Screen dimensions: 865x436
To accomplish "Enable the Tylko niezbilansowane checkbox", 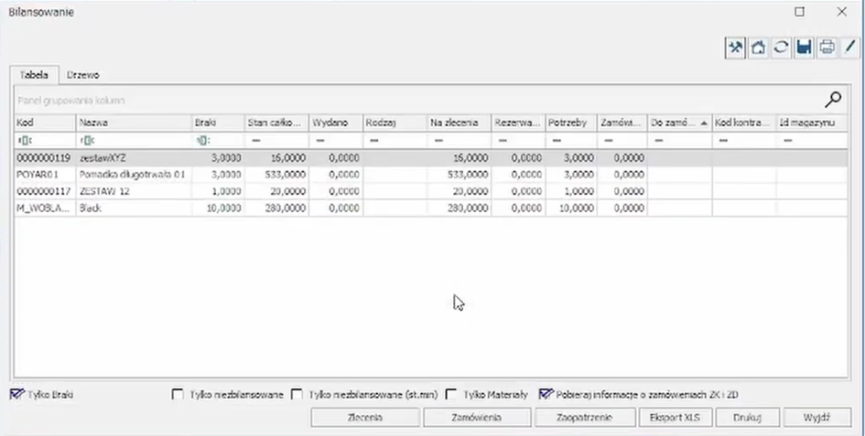I will pyautogui.click(x=178, y=395).
